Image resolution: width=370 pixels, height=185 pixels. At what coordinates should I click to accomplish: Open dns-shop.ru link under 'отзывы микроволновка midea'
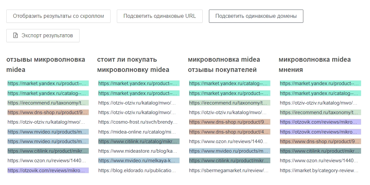[x=48, y=112]
